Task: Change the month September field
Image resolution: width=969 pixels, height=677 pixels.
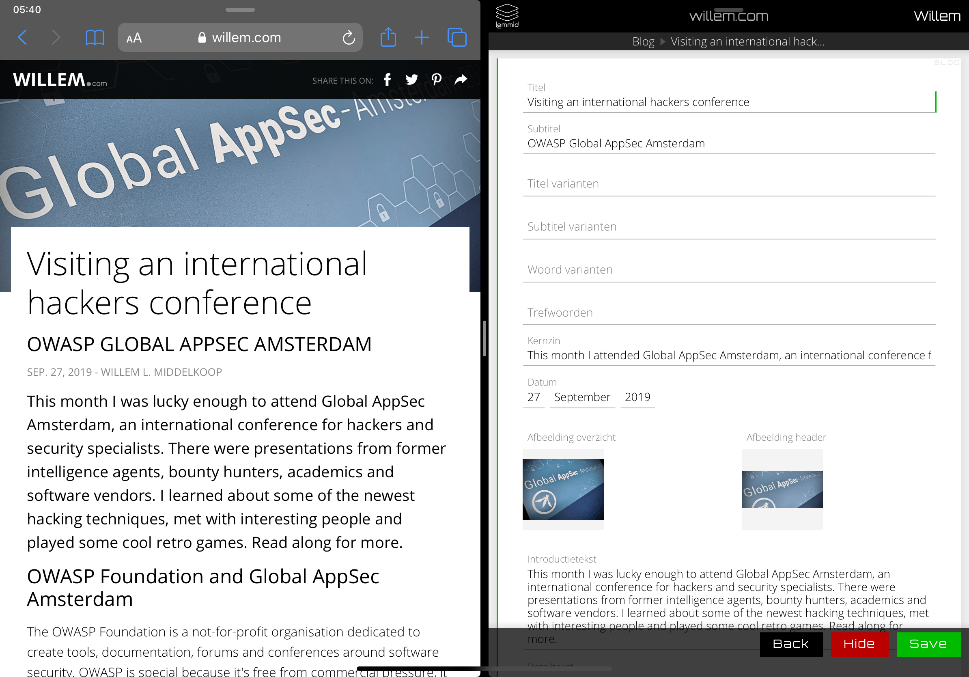Action: [582, 397]
